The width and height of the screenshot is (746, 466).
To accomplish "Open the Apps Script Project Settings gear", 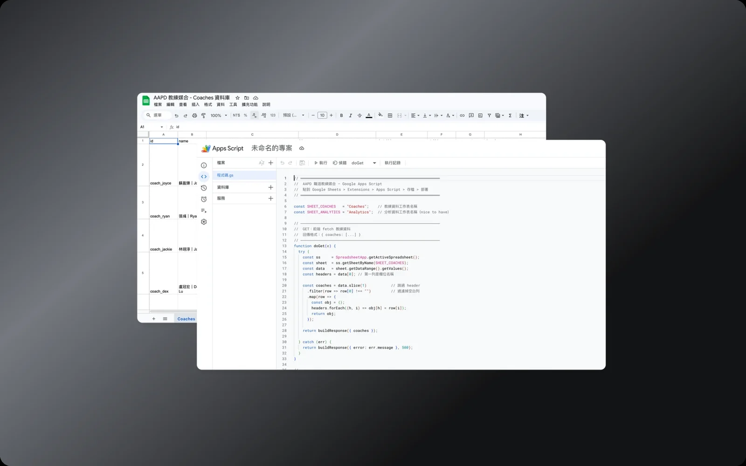I will (x=204, y=222).
